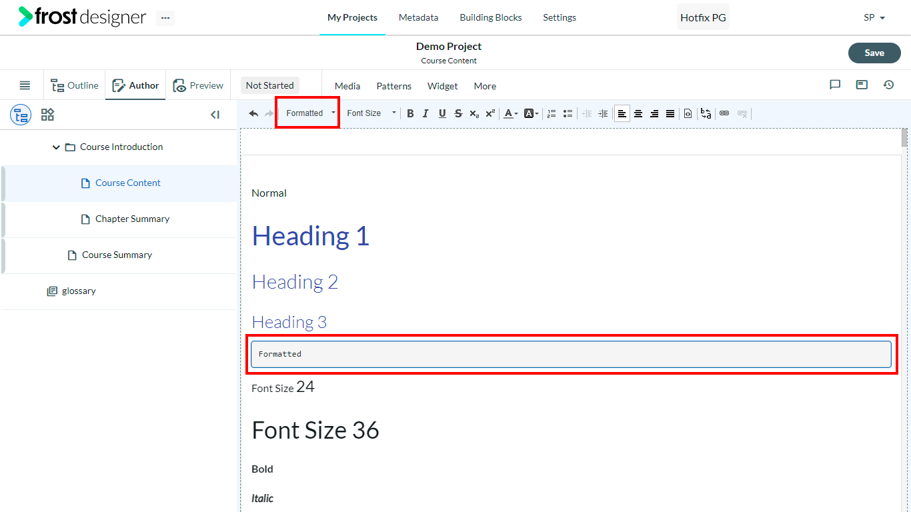
Task: Open the Media menu
Action: (x=347, y=86)
